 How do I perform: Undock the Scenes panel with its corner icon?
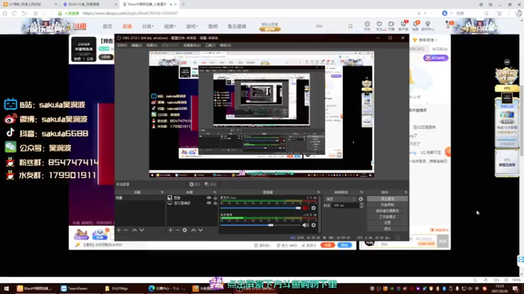pyautogui.click(x=162, y=192)
